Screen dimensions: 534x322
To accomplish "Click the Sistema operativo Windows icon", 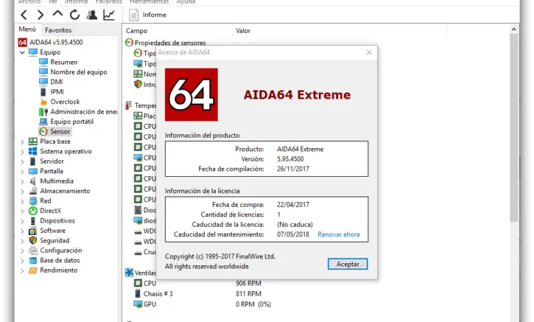I will 33,151.
